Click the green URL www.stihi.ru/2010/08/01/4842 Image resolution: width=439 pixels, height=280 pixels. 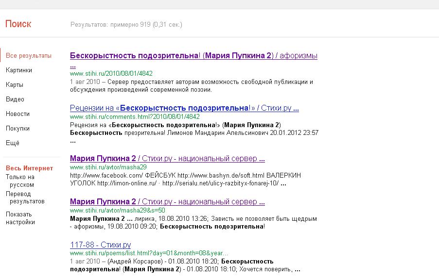[111, 74]
